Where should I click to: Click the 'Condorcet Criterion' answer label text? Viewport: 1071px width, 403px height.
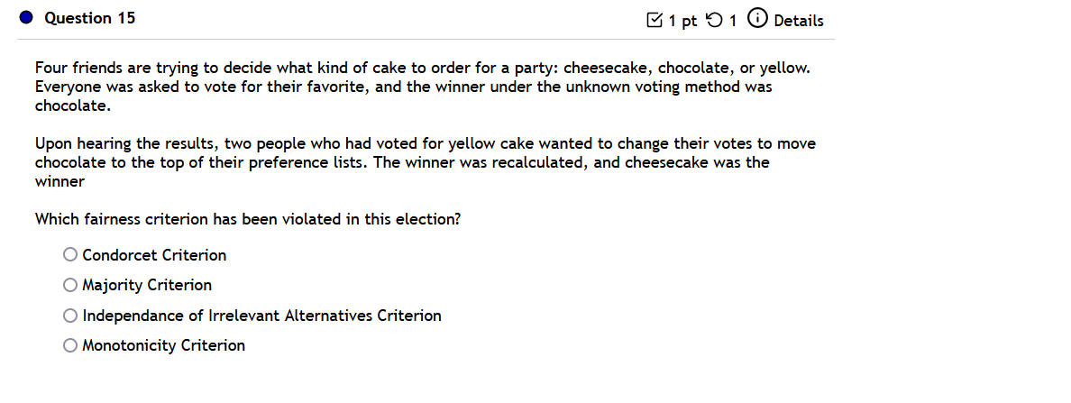(x=154, y=255)
